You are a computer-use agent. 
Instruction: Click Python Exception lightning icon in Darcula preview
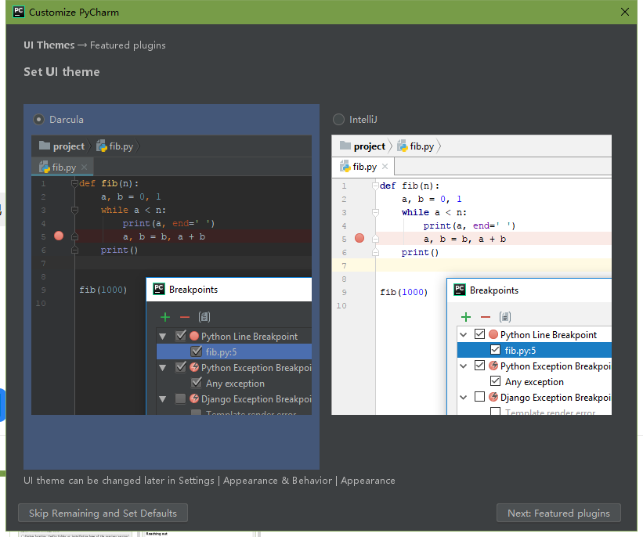point(194,367)
